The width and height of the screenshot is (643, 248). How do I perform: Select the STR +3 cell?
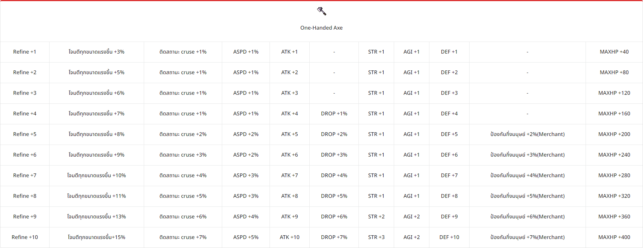376,237
